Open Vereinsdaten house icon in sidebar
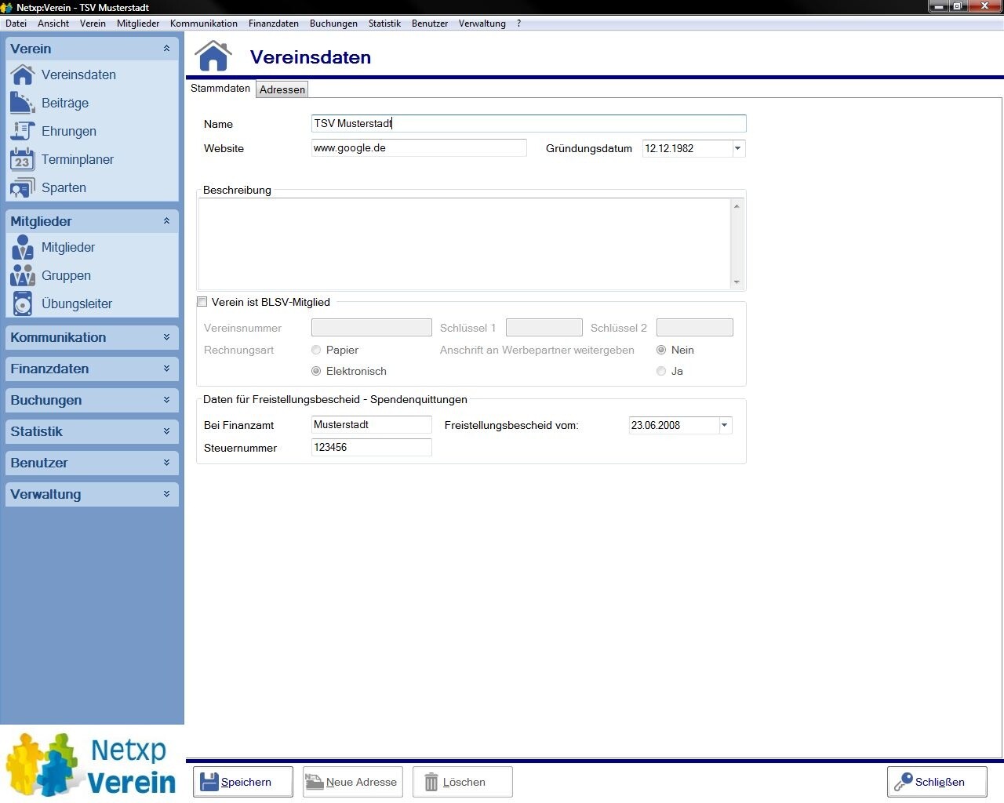Screen dimensions: 1004x803 pos(23,74)
